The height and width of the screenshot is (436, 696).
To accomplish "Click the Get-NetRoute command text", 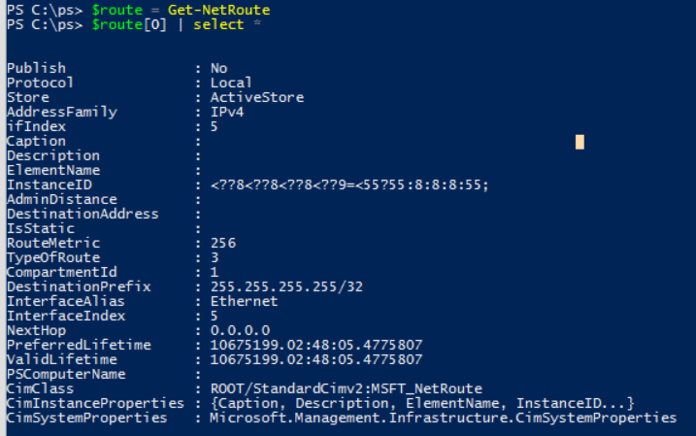I will point(218,10).
